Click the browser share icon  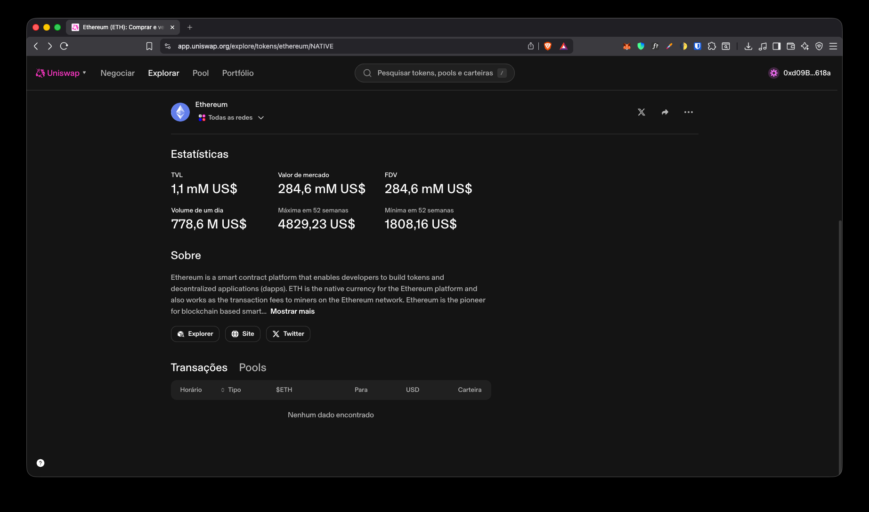pyautogui.click(x=531, y=46)
